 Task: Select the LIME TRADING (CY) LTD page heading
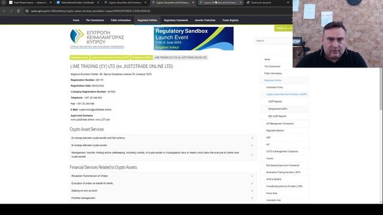pyautogui.click(x=121, y=66)
